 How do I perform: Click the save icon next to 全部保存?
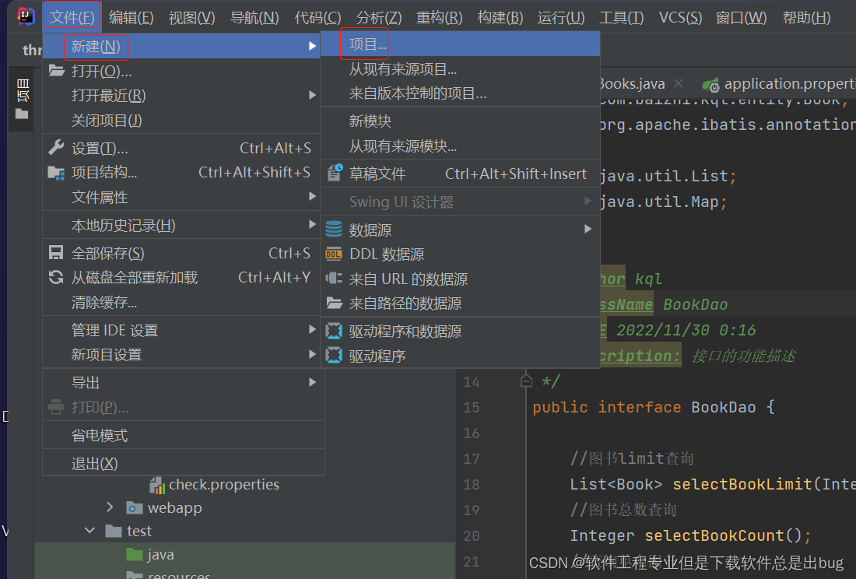click(x=55, y=252)
